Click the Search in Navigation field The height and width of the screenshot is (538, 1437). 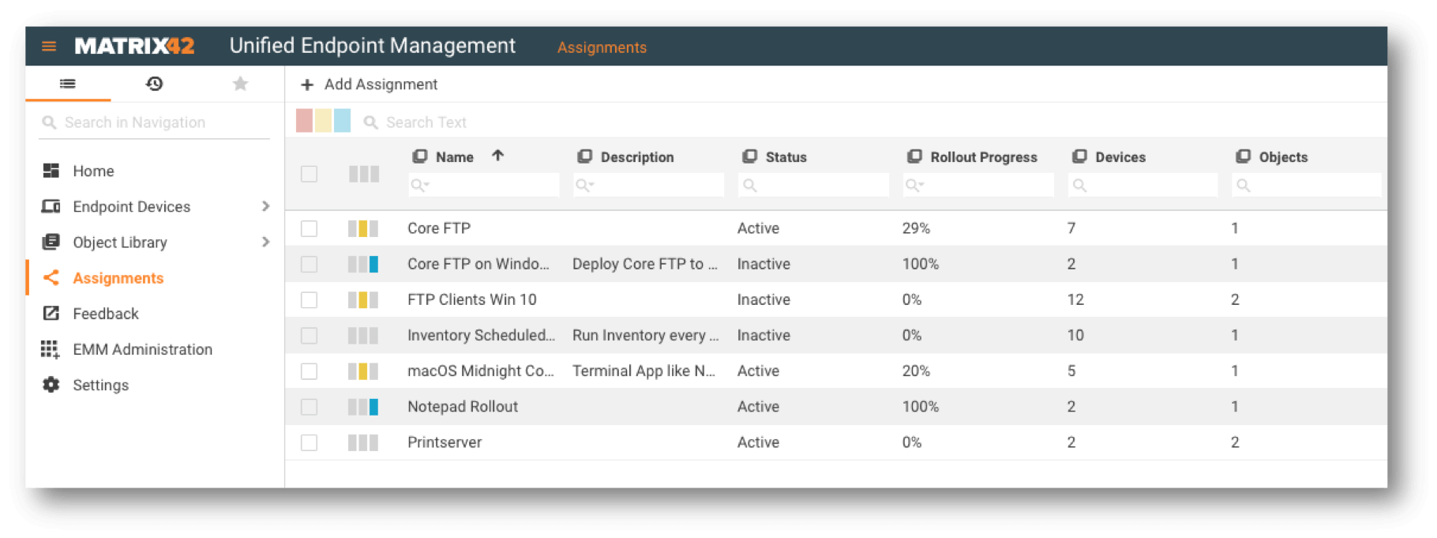tap(158, 122)
